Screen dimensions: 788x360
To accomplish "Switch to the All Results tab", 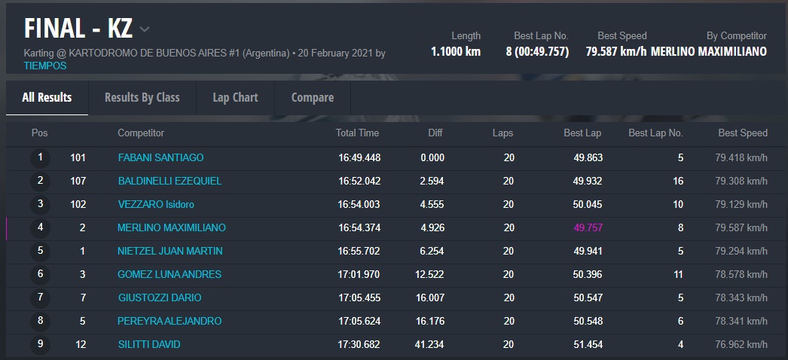I will [47, 97].
